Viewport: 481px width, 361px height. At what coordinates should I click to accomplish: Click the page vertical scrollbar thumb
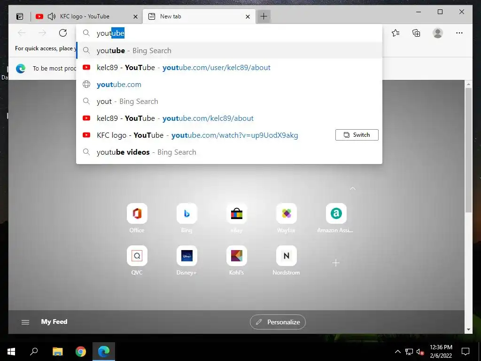point(468,150)
